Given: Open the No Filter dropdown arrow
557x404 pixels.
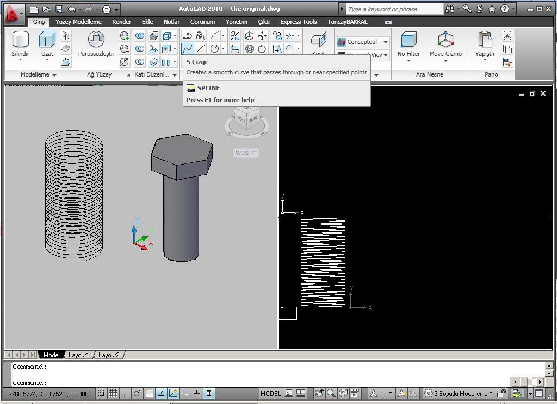Looking at the screenshot, I should pos(409,61).
